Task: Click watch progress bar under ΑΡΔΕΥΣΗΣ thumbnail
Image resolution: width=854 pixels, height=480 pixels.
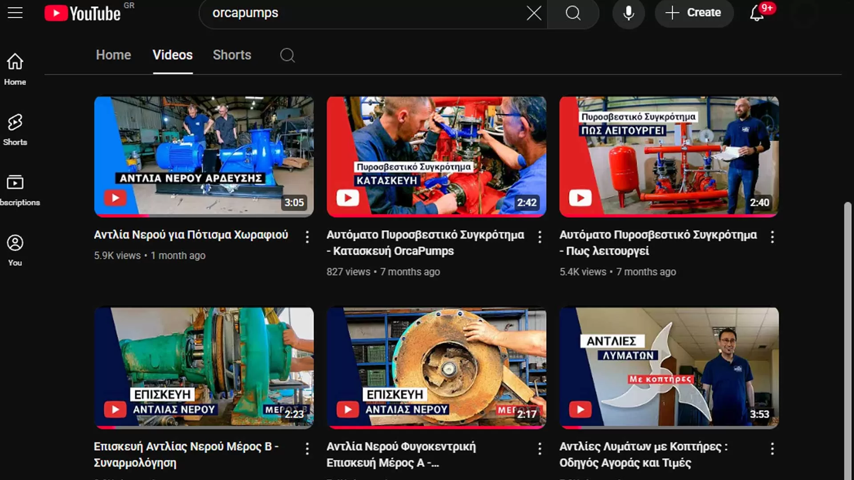Action: pos(204,216)
